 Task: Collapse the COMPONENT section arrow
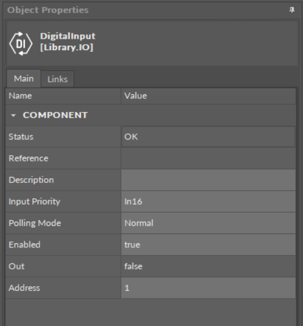tap(13, 116)
